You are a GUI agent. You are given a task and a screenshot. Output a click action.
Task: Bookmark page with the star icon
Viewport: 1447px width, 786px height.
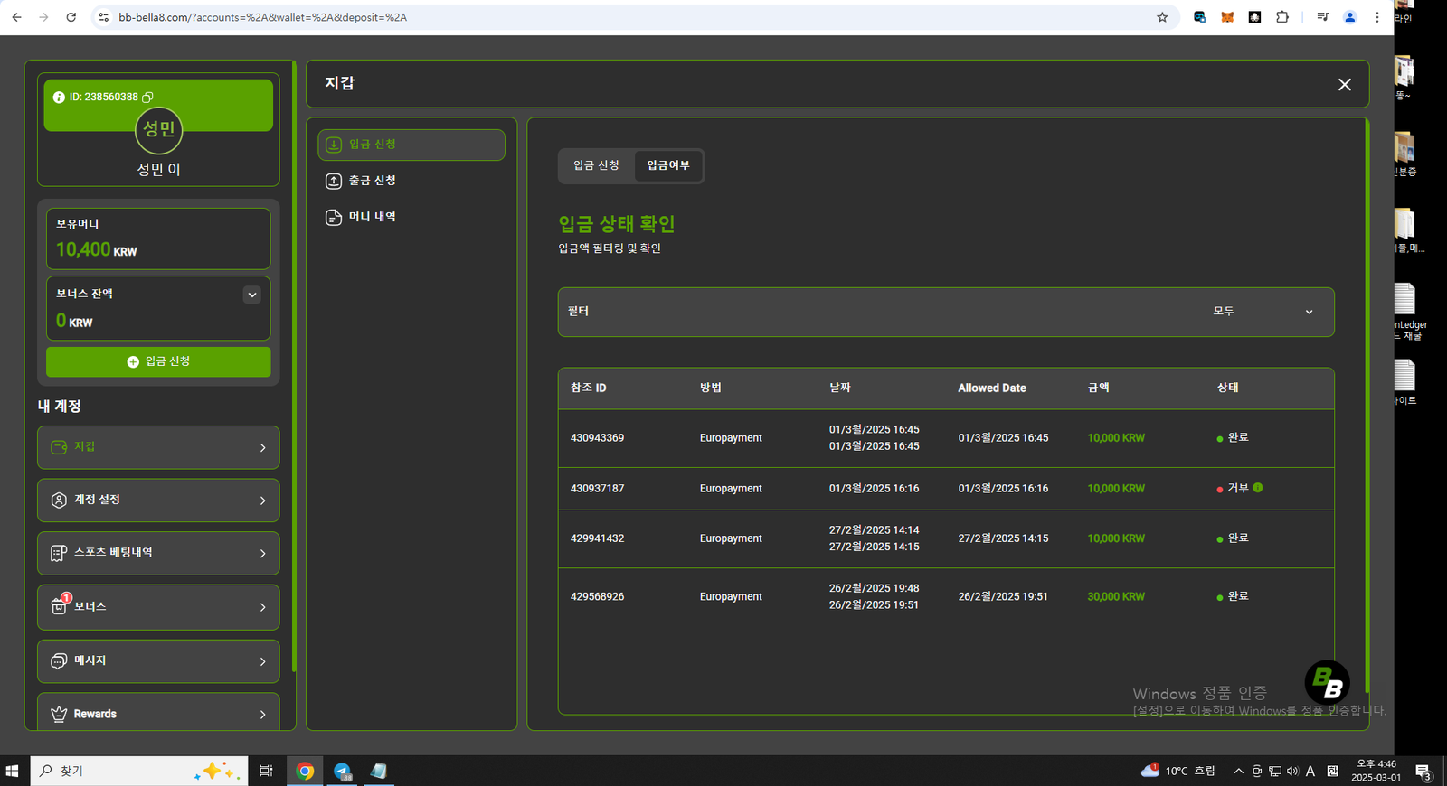click(x=1162, y=17)
